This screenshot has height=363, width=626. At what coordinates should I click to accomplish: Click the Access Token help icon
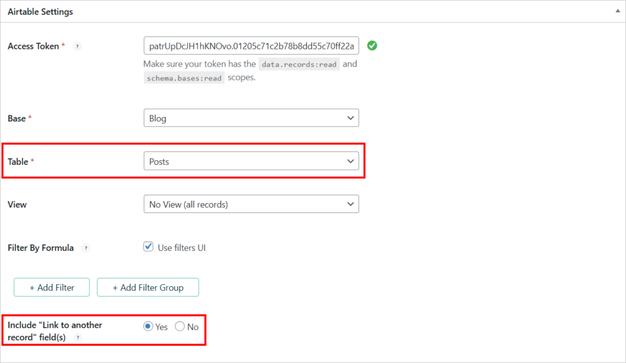(77, 46)
